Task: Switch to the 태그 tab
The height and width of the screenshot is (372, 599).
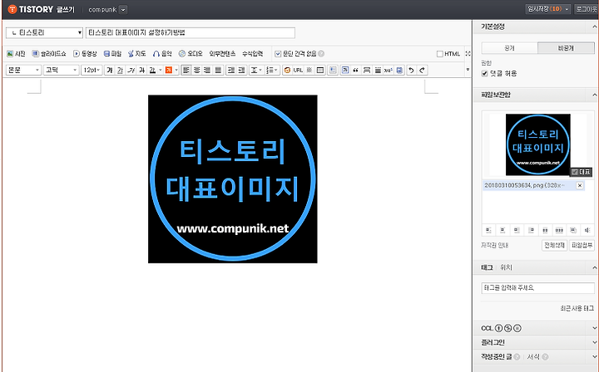Action: coord(487,267)
